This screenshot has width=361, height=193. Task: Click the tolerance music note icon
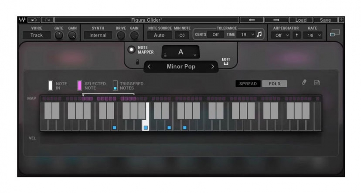click(259, 35)
